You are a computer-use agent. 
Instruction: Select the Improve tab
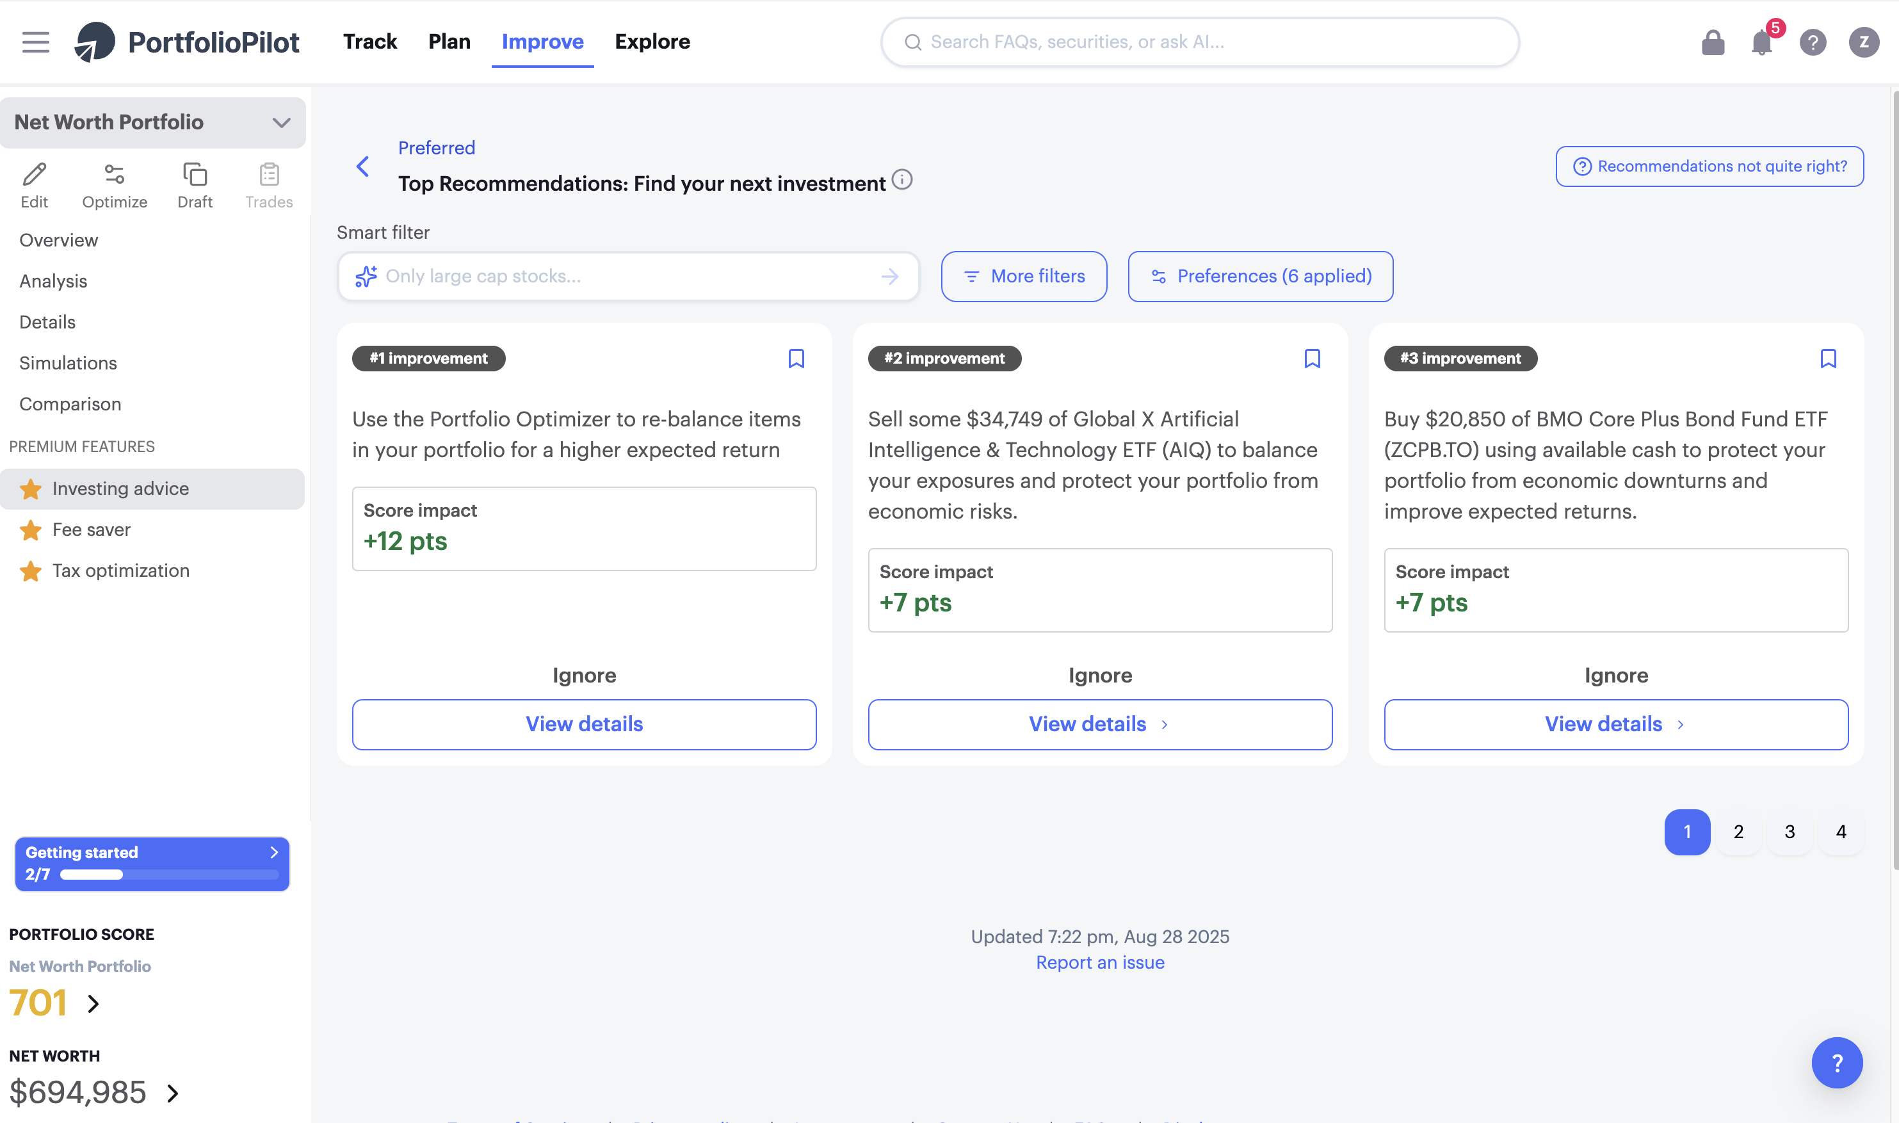[x=542, y=42]
